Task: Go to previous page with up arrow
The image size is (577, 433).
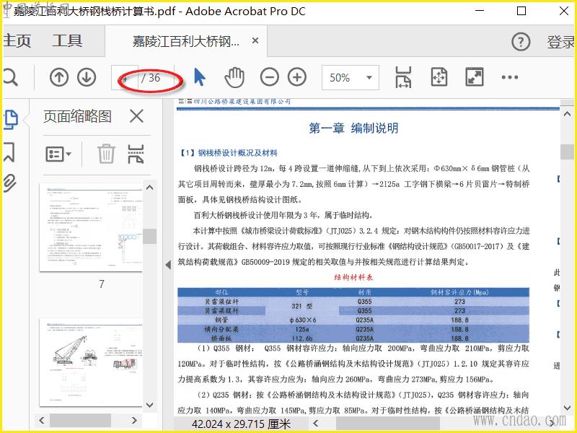Action: pos(59,78)
